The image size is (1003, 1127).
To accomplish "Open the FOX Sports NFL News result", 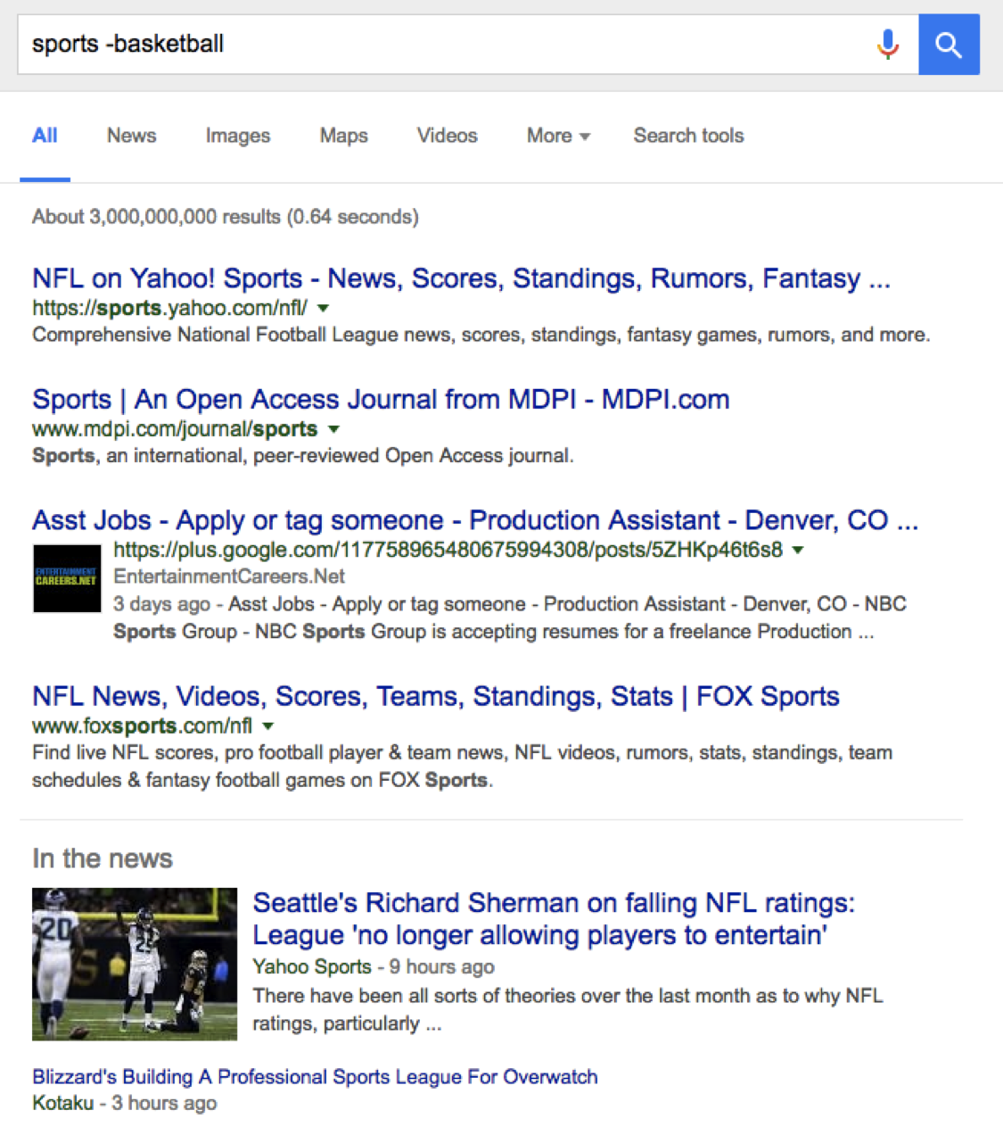I will (x=435, y=696).
